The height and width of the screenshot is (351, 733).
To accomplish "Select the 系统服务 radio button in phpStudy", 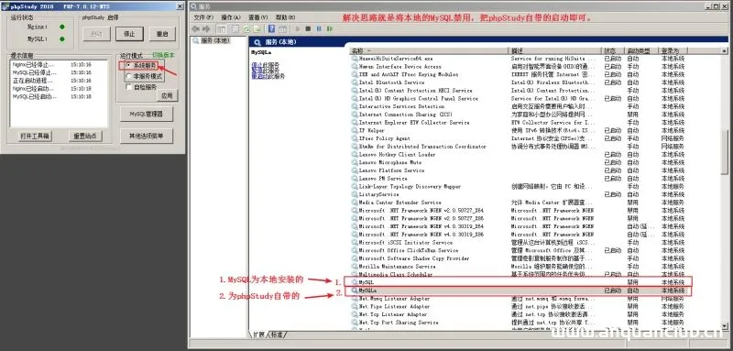I will pyautogui.click(x=129, y=65).
